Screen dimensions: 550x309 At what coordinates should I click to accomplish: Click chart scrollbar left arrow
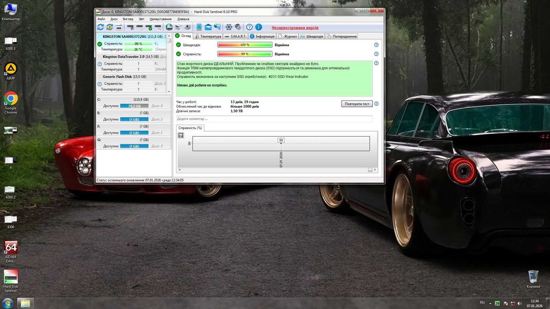point(180,170)
